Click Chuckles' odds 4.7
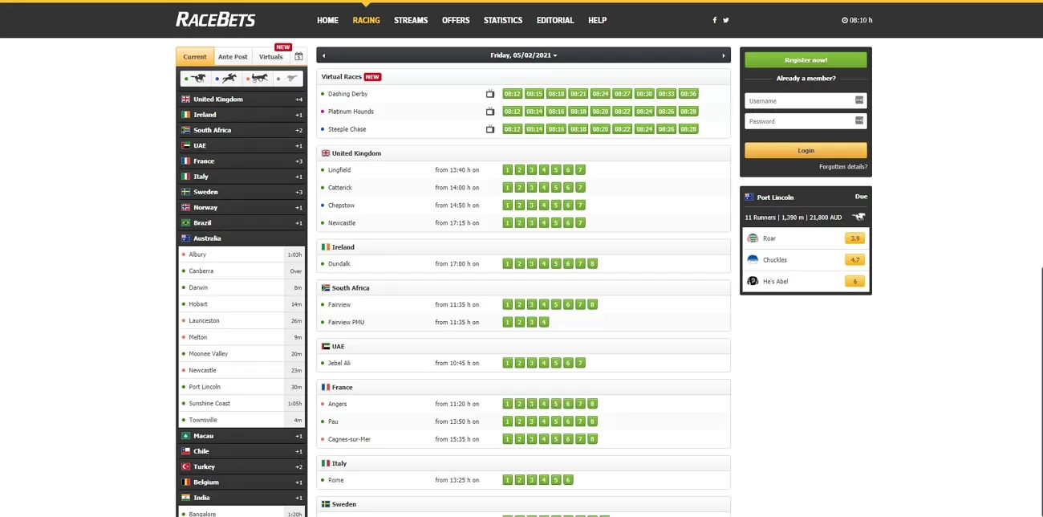Viewport: 1043px width, 517px height. [854, 260]
